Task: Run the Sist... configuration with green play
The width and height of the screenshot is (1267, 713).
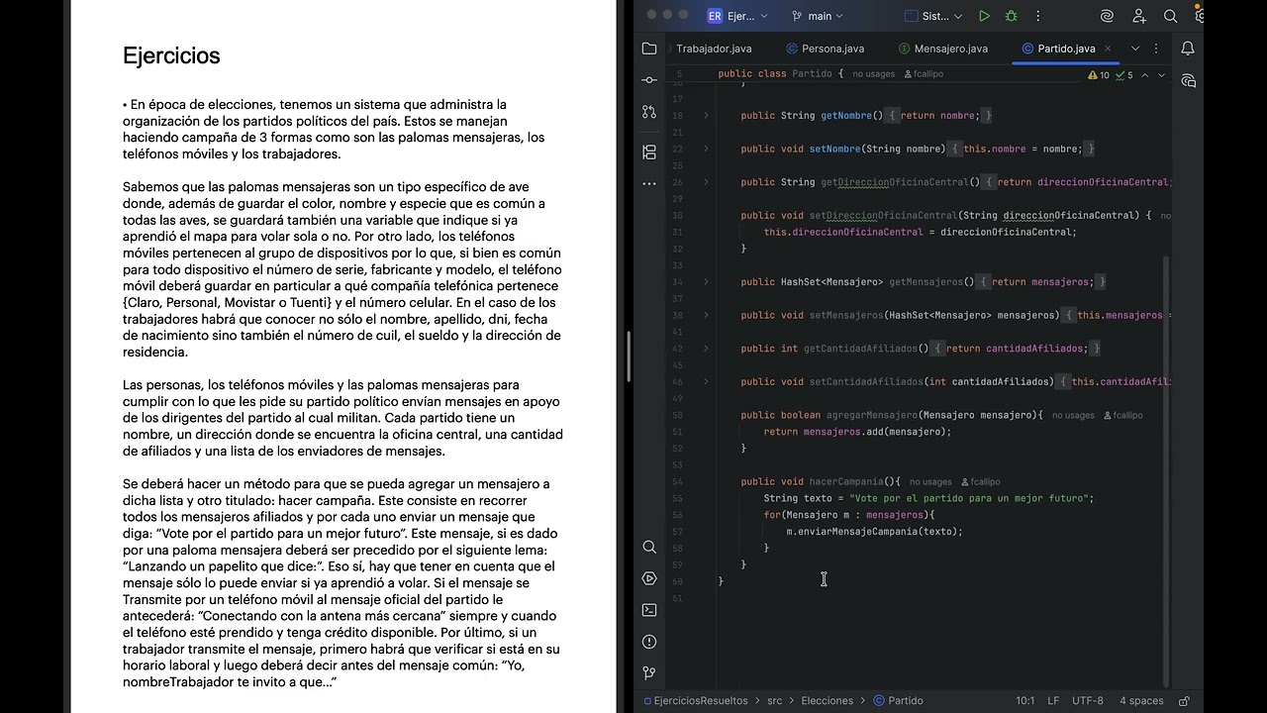Action: click(984, 16)
